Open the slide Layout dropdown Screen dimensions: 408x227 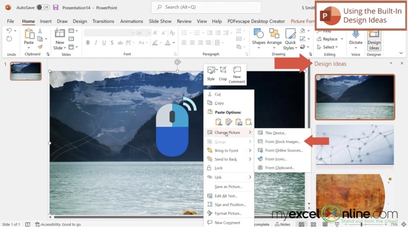[x=73, y=31]
